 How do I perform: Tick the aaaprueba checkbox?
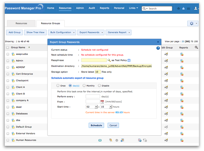tap(8, 54)
